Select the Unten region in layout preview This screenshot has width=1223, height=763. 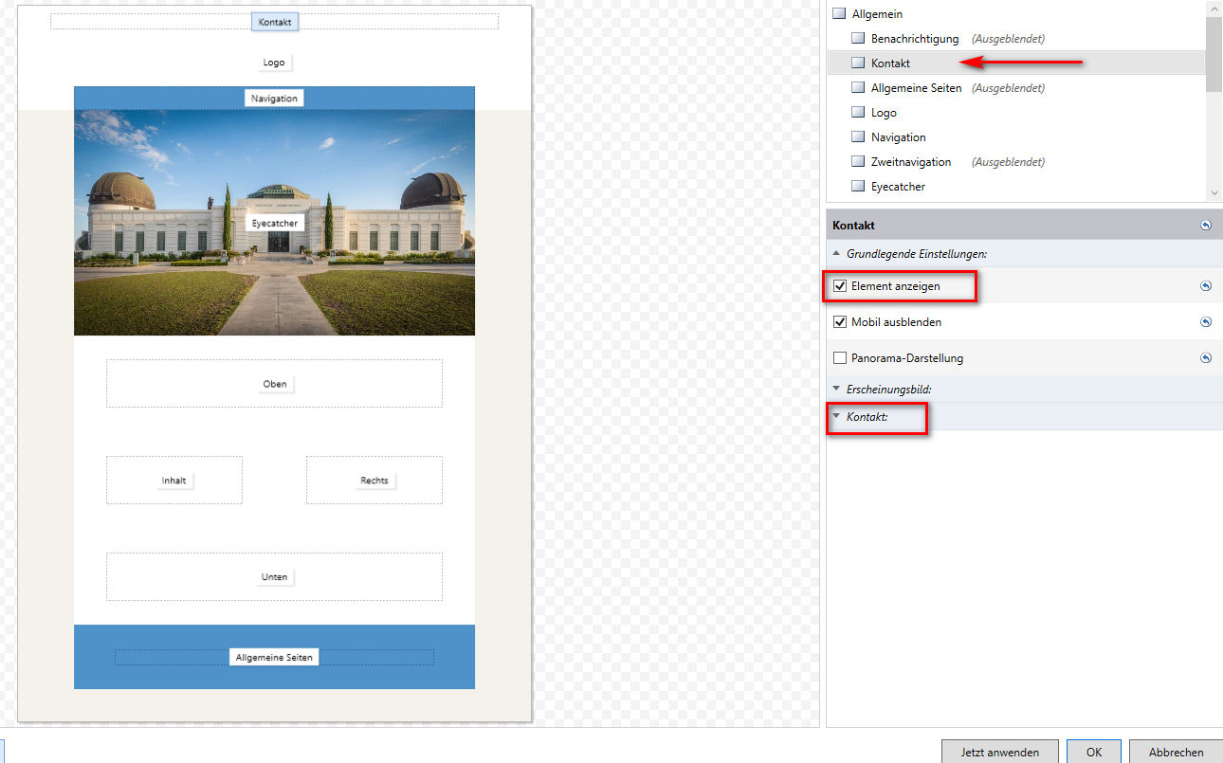(x=274, y=577)
